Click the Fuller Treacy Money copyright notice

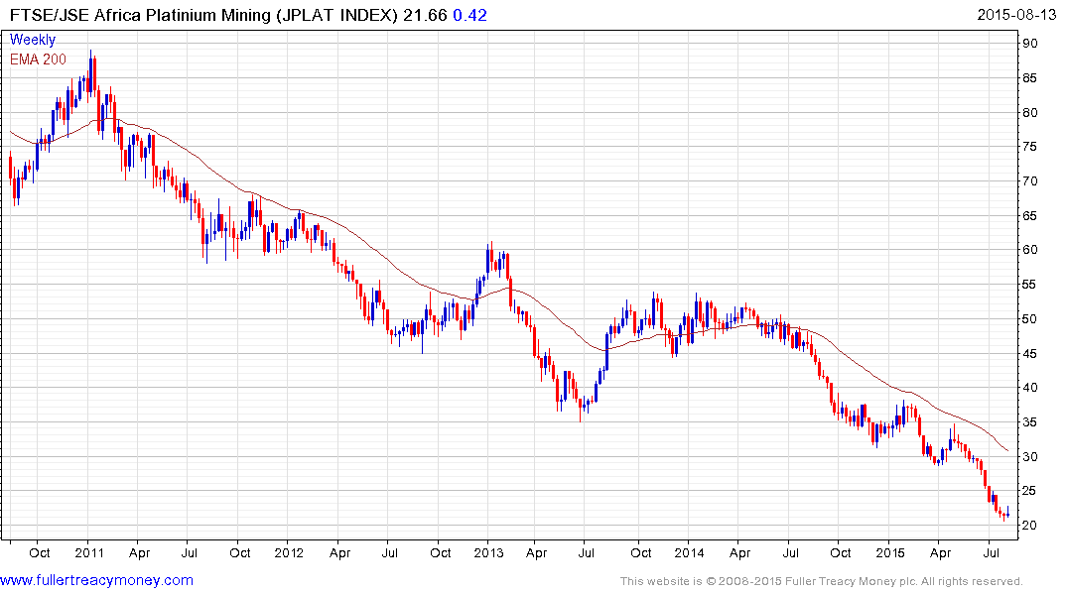tap(821, 581)
